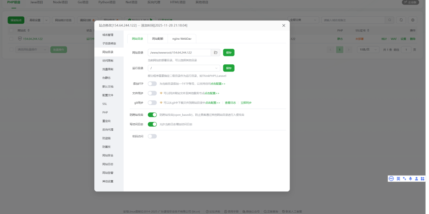The width and height of the screenshot is (429, 214).
Task: Click the IME user account icon
Action: pos(416,178)
